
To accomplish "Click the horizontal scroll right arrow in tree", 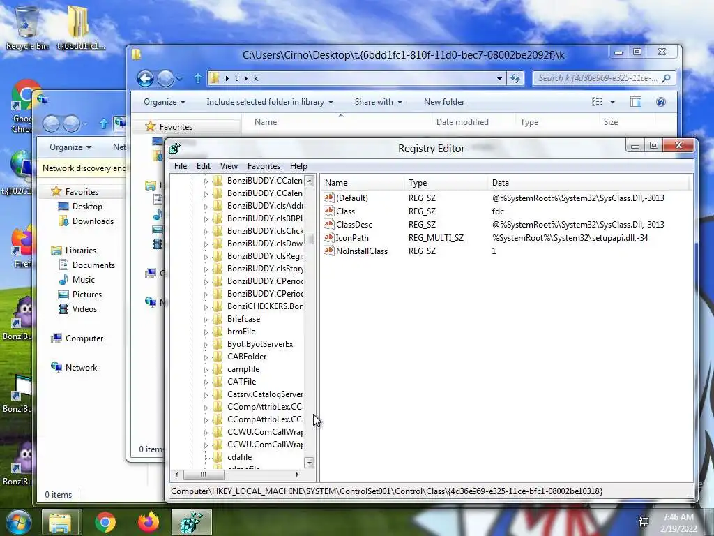I will (297, 475).
